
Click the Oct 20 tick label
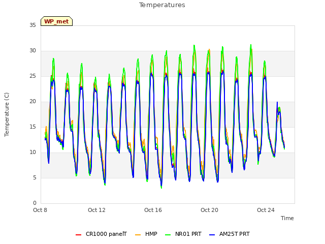pos(209,210)
